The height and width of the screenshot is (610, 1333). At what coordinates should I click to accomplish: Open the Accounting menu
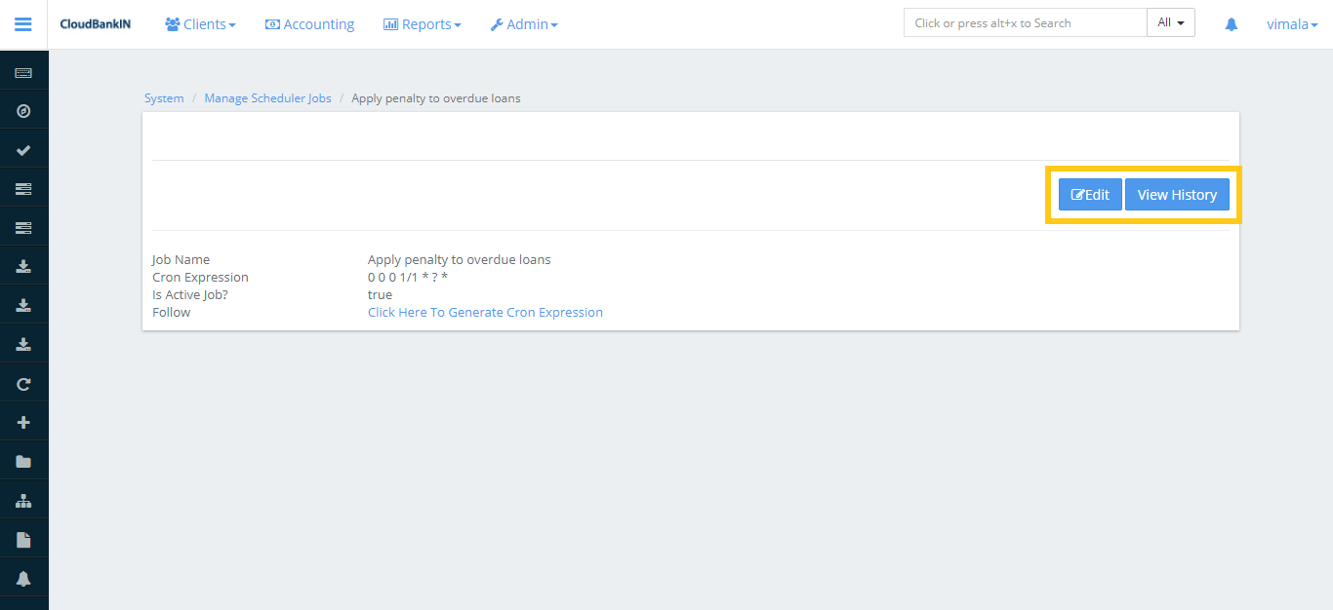pos(309,23)
